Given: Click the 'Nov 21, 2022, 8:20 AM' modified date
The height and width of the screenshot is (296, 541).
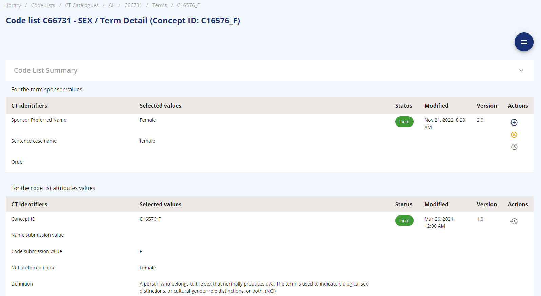Looking at the screenshot, I should click(x=445, y=124).
